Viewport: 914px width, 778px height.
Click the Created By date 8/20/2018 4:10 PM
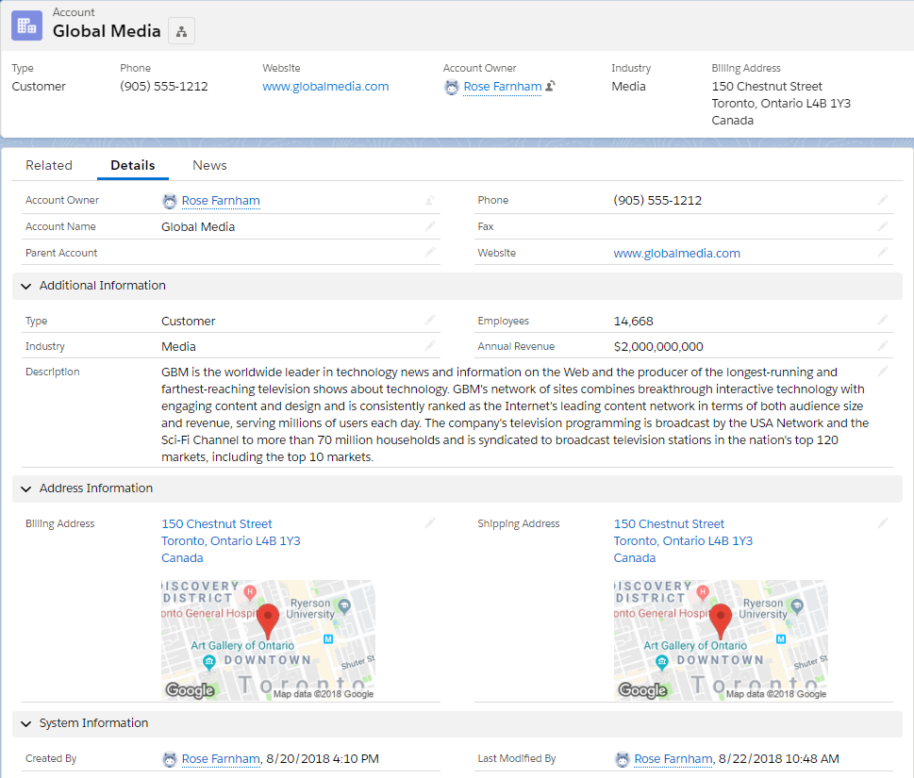323,759
